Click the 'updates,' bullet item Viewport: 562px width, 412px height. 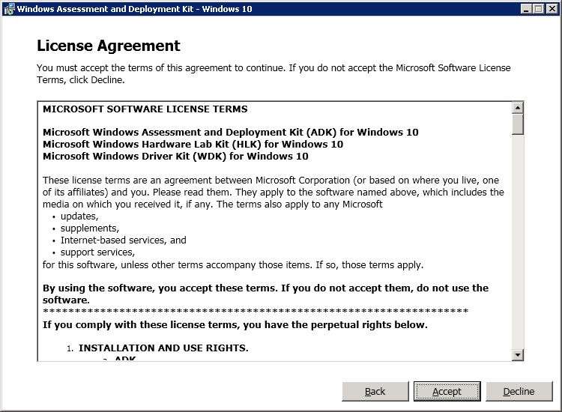click(x=80, y=216)
